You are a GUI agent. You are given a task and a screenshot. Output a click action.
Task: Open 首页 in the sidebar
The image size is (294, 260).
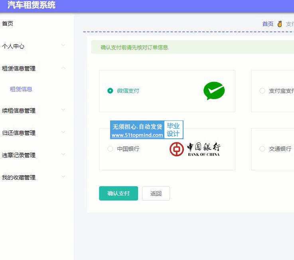(x=8, y=24)
